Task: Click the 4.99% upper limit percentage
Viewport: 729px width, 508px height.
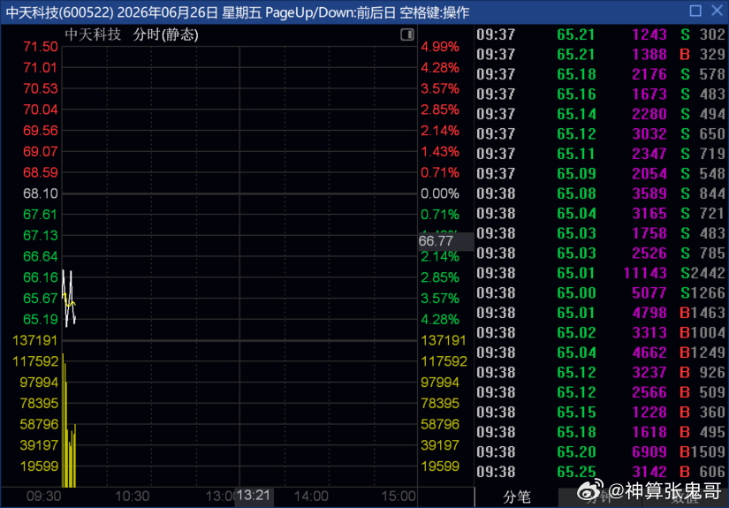Action: click(440, 47)
